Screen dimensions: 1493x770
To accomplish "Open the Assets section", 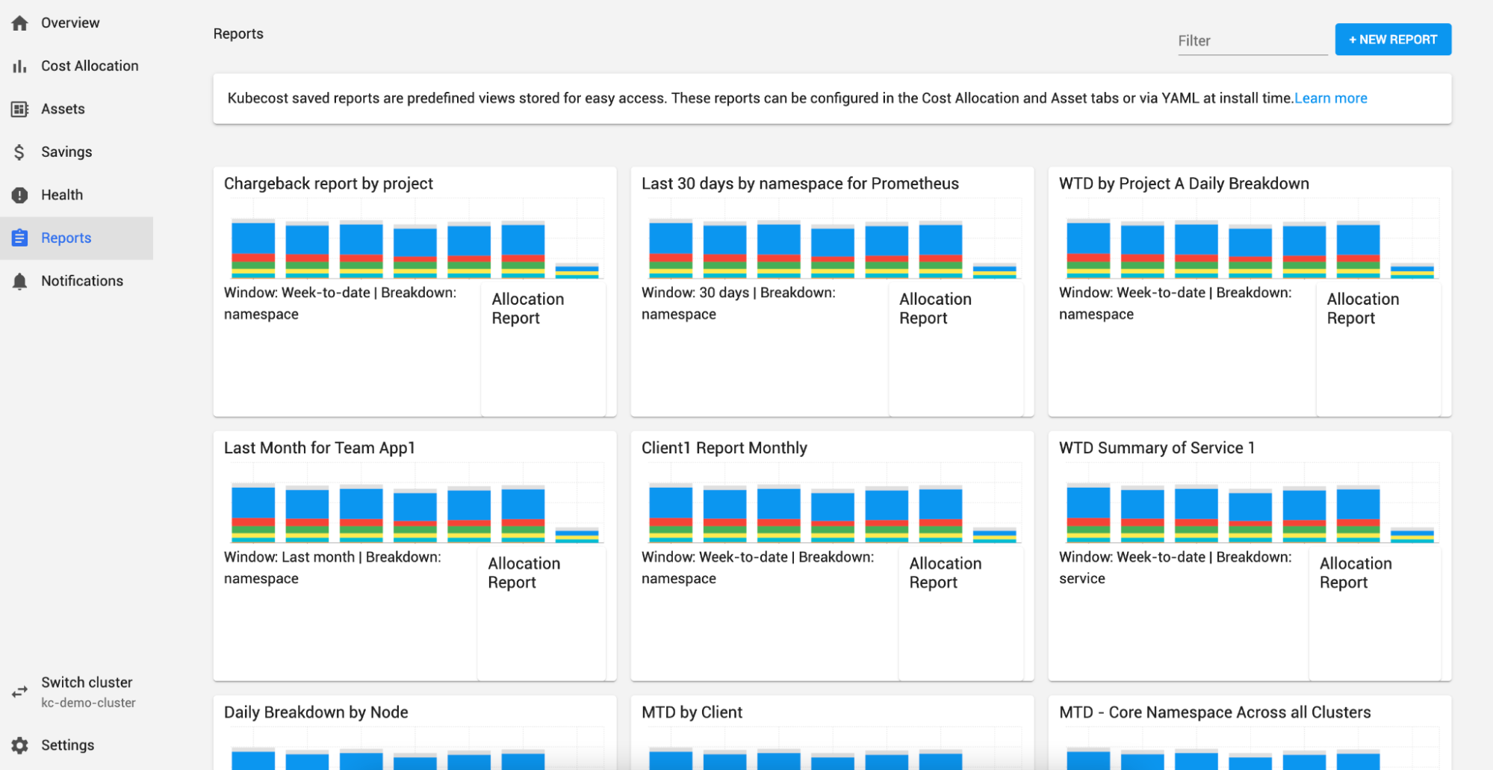I will (63, 109).
